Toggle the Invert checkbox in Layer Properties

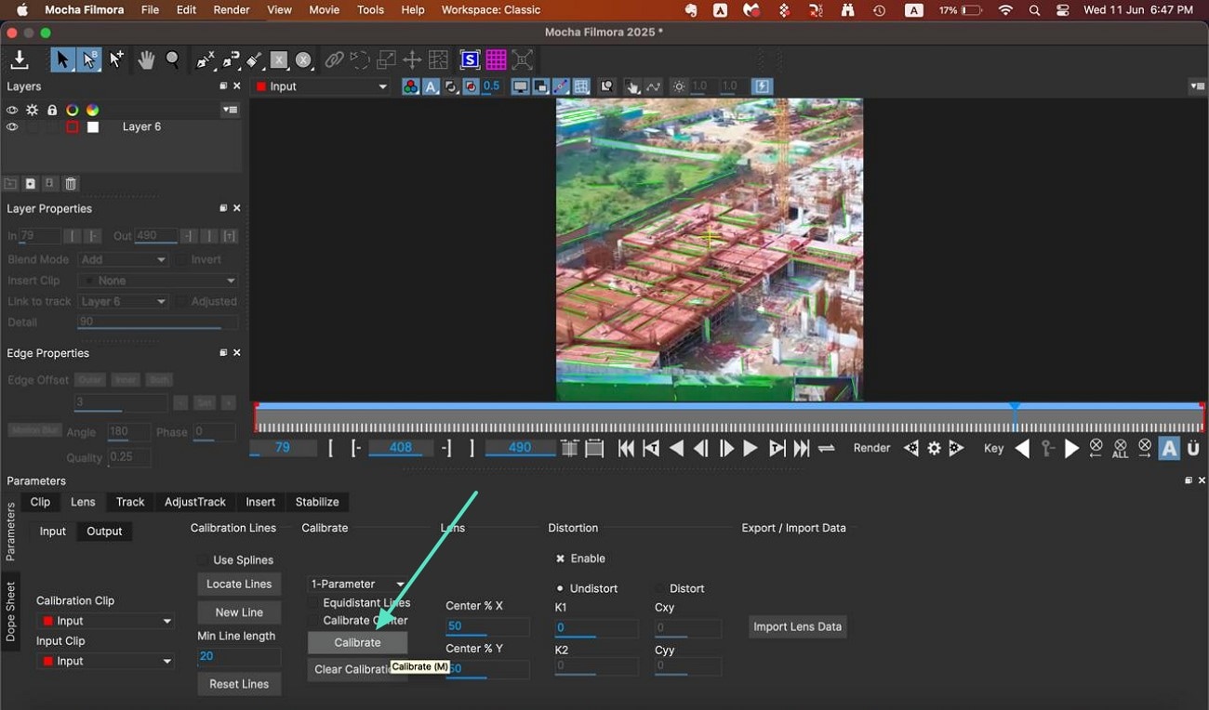(182, 260)
